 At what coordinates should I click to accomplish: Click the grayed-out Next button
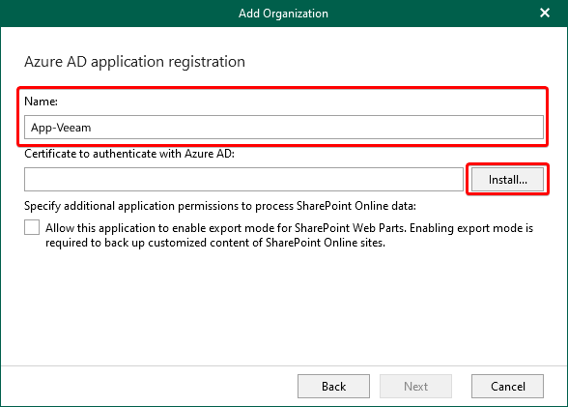coord(415,387)
